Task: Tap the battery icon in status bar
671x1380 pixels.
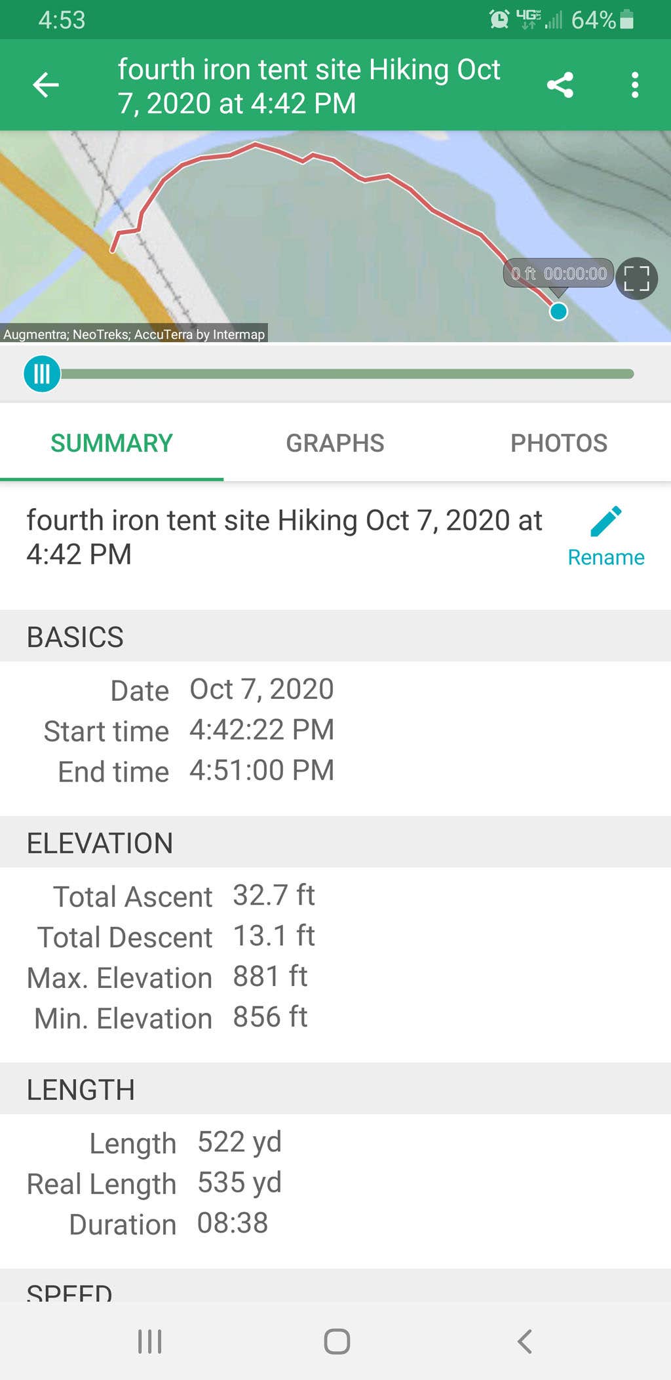Action: pos(627,19)
